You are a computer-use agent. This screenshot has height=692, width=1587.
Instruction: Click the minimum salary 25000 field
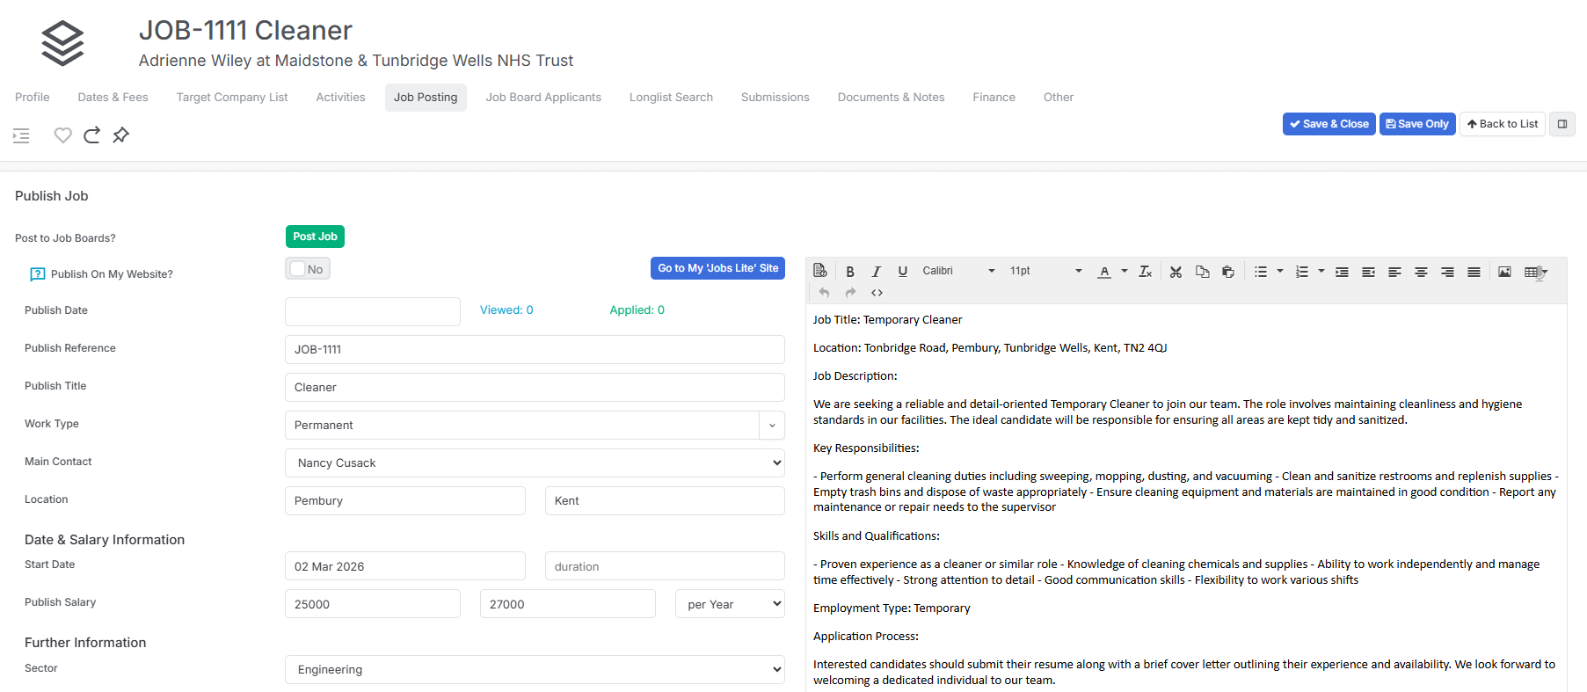click(x=373, y=604)
